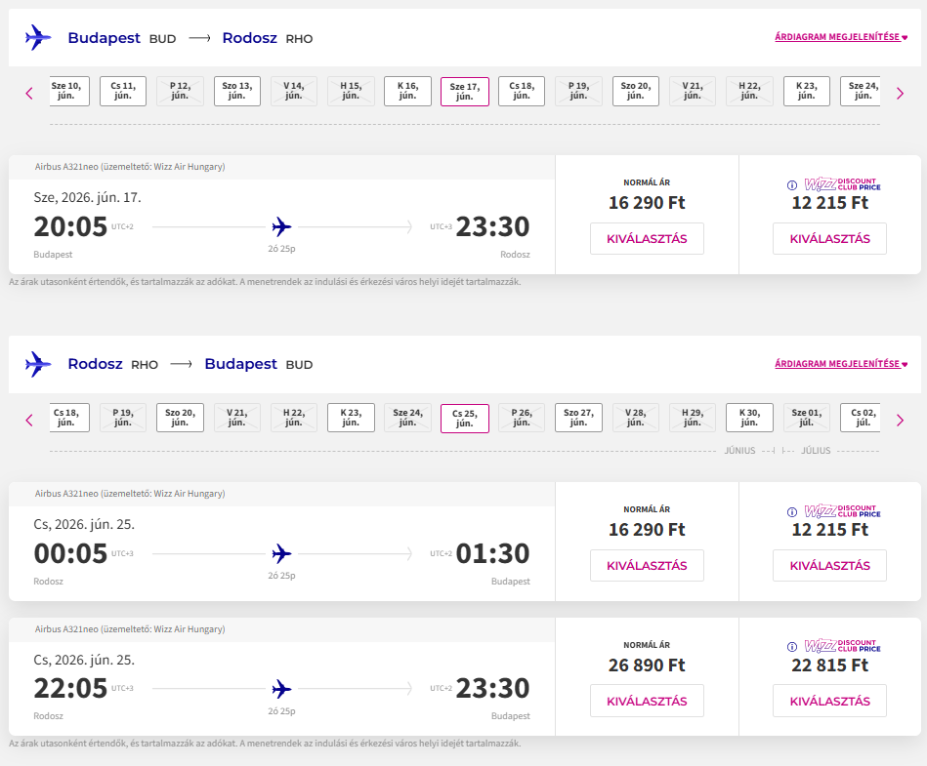Image resolution: width=927 pixels, height=766 pixels.
Task: Select normal price 26 890 Ft for 22:05 return
Action: 647,701
